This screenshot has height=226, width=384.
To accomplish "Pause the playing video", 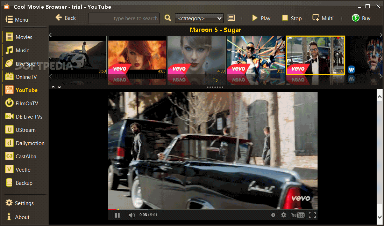I will (117, 215).
